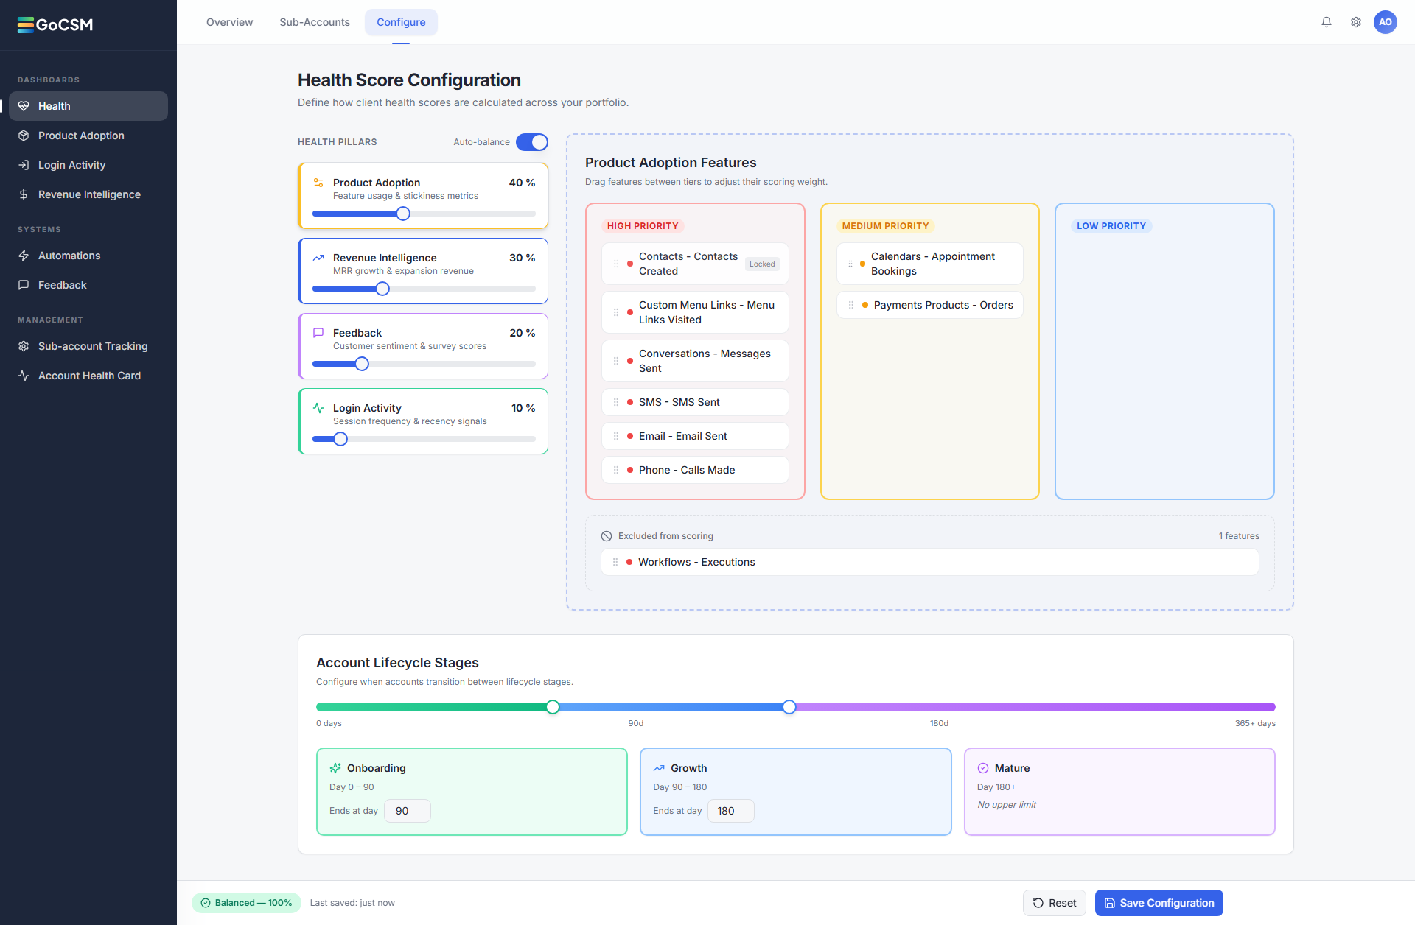
Task: Open the notifications bell icon
Action: 1327,22
